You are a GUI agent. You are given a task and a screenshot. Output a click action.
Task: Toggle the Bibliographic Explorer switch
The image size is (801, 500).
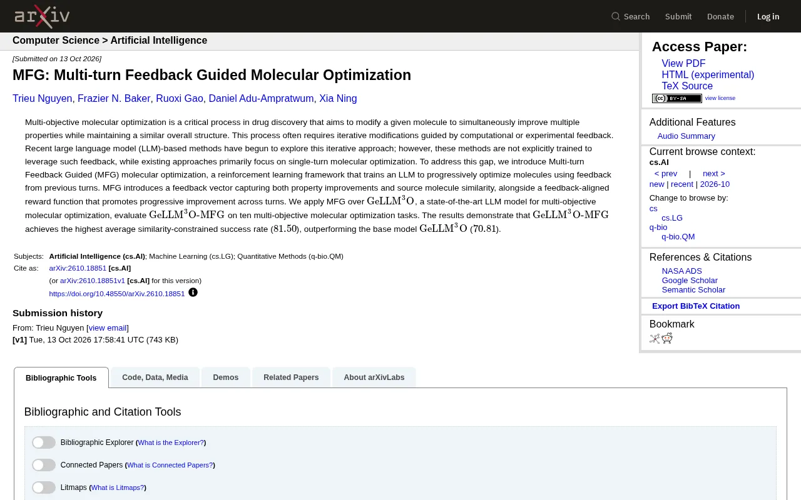[44, 442]
